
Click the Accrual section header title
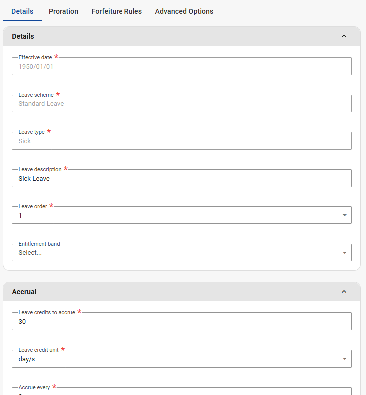(x=24, y=292)
